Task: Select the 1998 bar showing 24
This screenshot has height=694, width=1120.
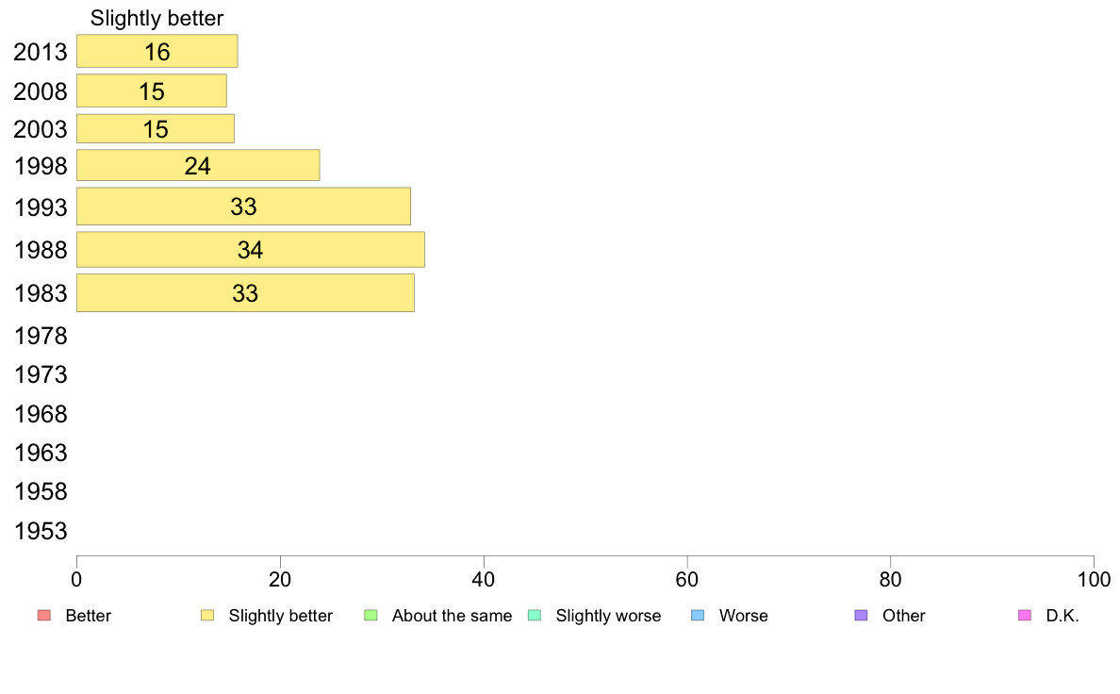Action: tap(198, 165)
